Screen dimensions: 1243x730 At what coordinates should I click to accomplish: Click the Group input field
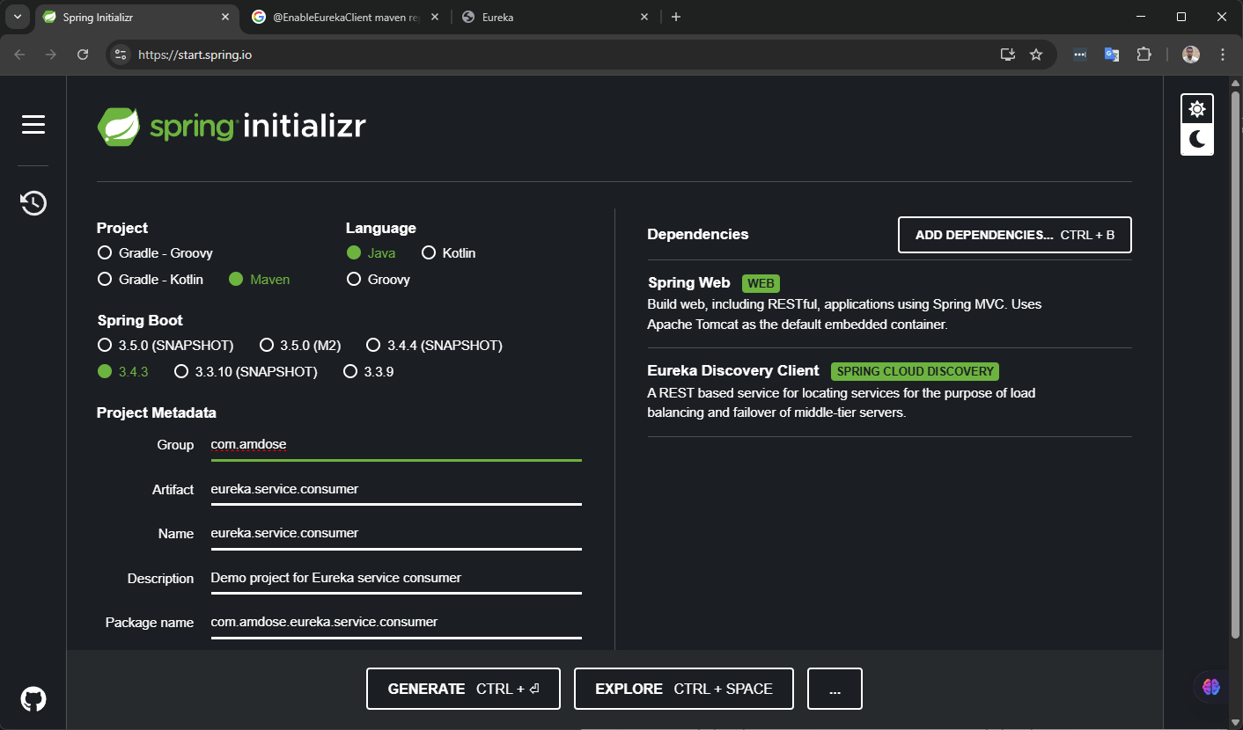pyautogui.click(x=396, y=445)
